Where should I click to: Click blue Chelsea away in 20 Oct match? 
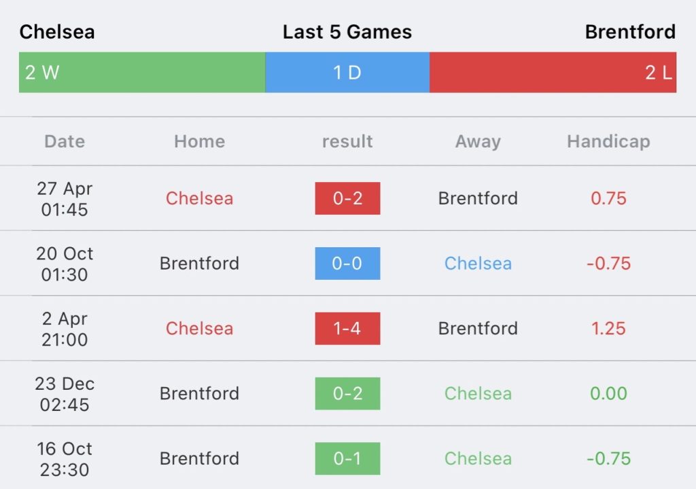click(x=478, y=264)
